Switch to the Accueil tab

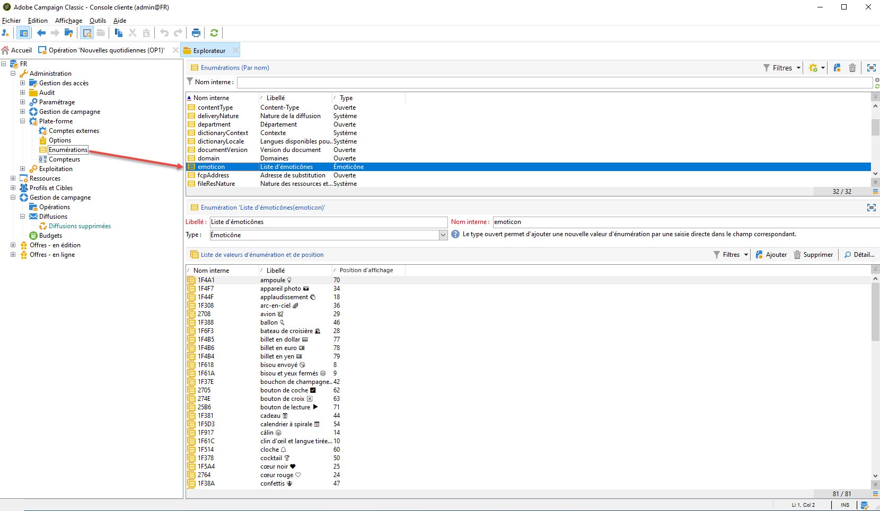click(17, 50)
